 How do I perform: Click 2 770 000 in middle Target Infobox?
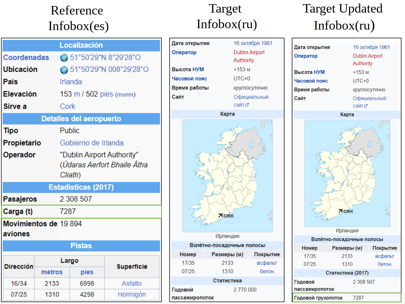point(245,290)
